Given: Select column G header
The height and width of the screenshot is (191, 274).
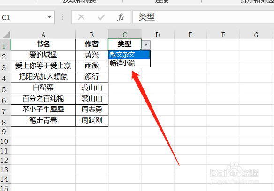Looking at the screenshot, I should [256, 35].
